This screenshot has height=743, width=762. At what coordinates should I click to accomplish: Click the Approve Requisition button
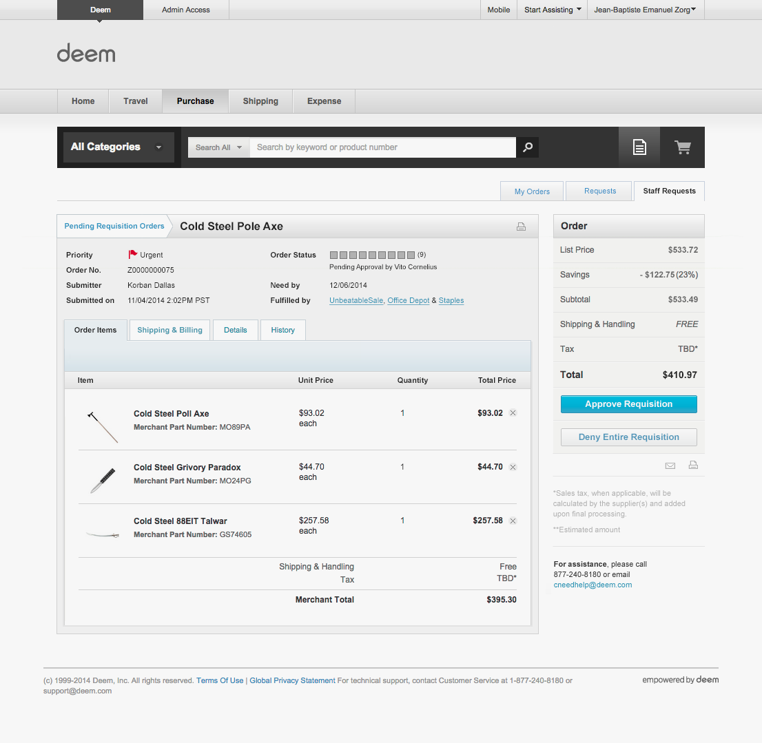629,404
